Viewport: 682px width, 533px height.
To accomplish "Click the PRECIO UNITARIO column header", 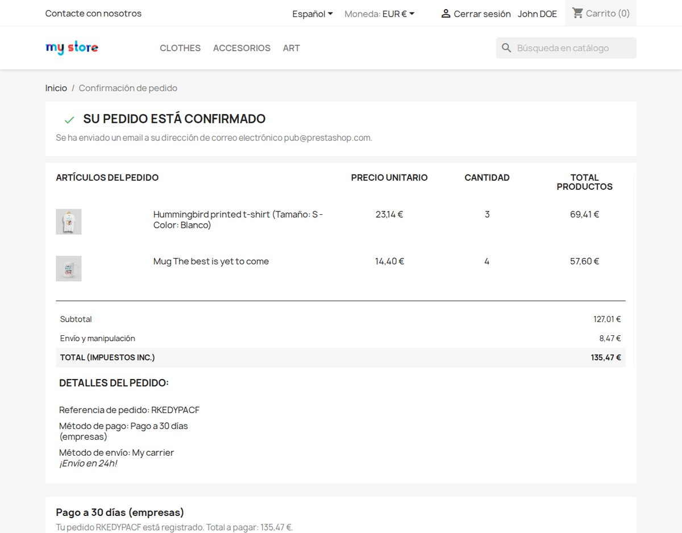I will (389, 178).
